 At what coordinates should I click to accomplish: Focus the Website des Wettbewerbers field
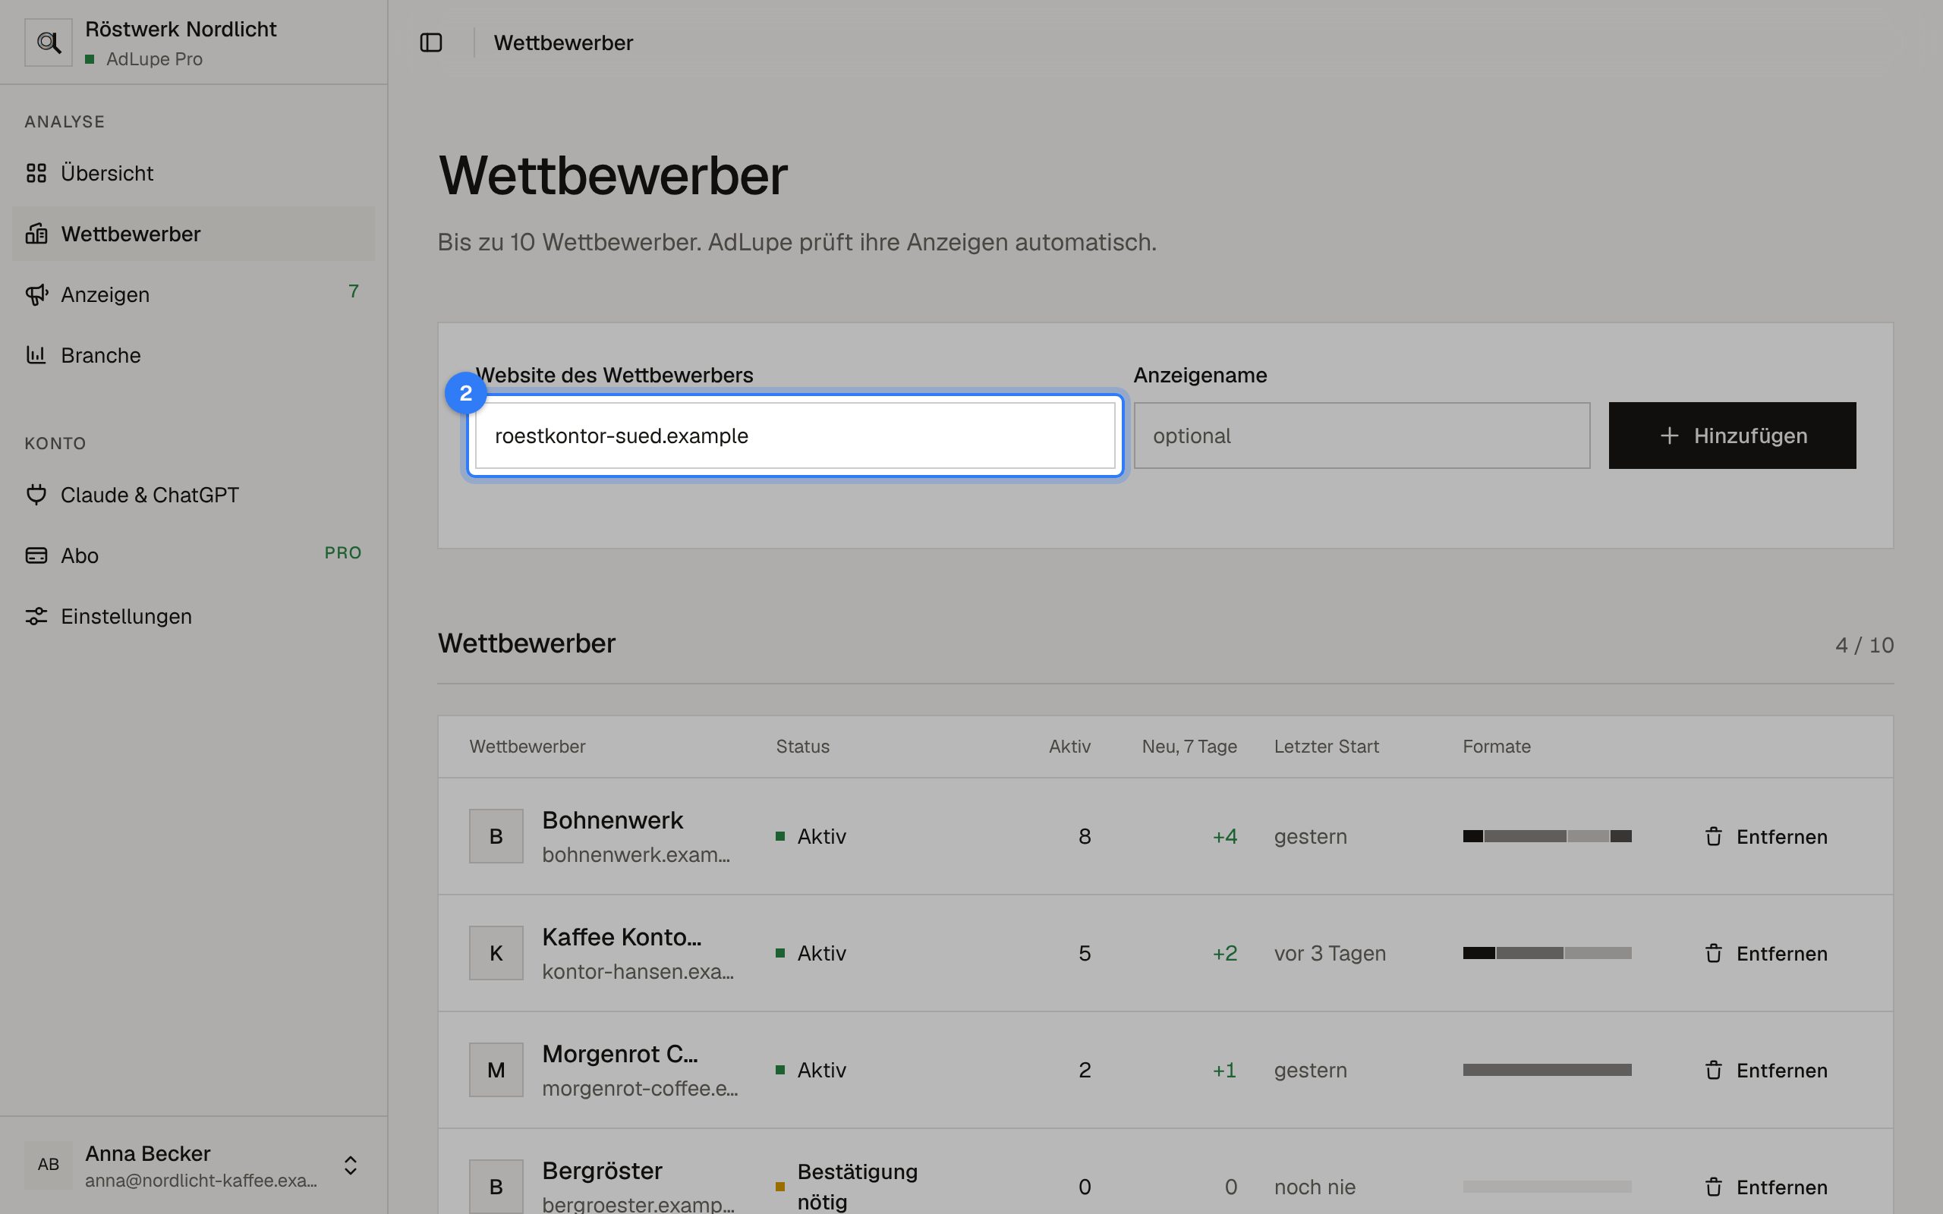(x=795, y=436)
